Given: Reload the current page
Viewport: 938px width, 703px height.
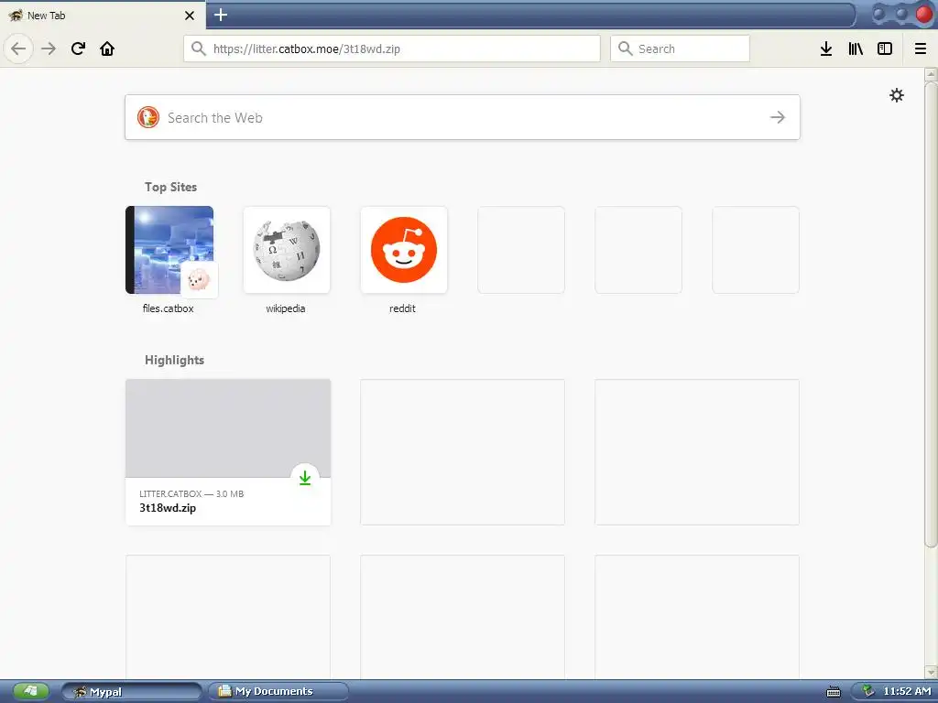Looking at the screenshot, I should pyautogui.click(x=78, y=49).
